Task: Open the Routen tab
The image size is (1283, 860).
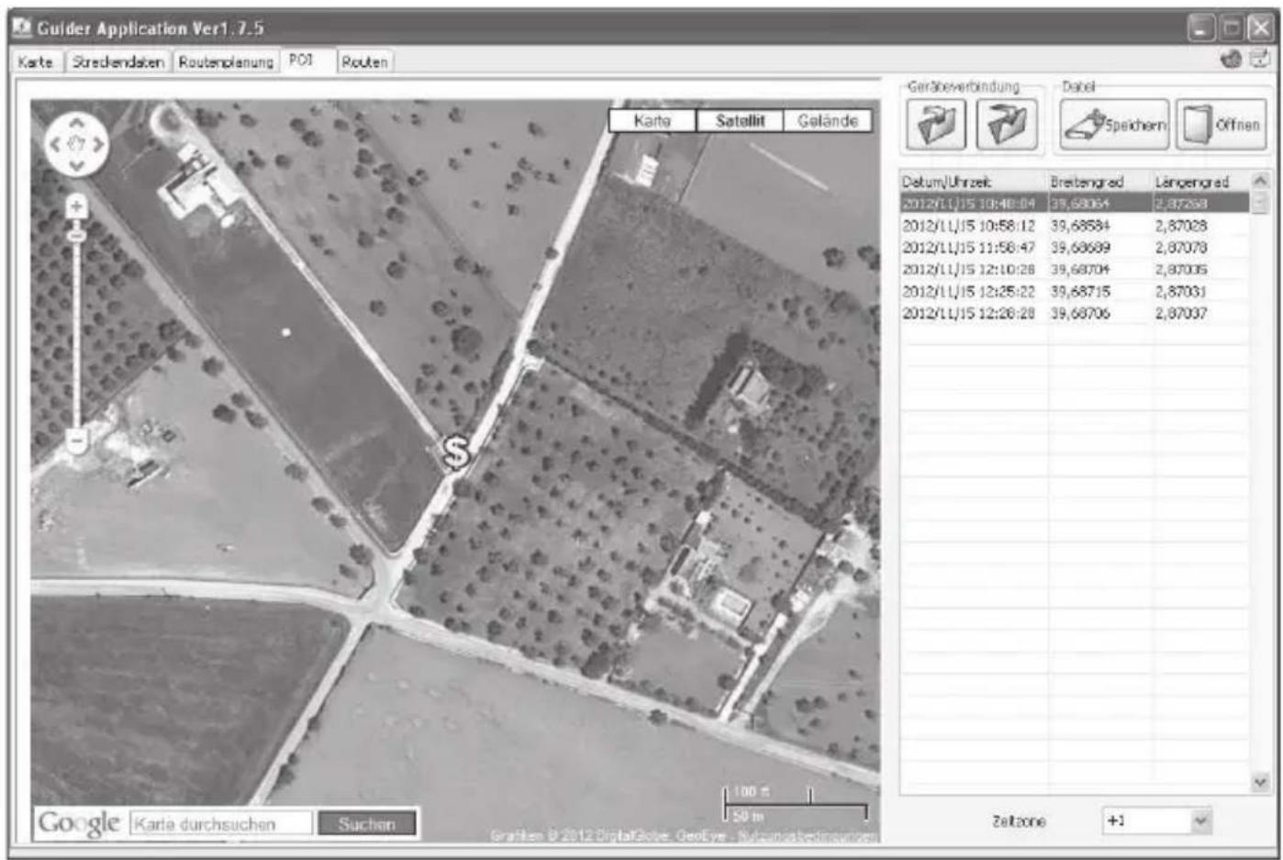Action: pos(364,61)
